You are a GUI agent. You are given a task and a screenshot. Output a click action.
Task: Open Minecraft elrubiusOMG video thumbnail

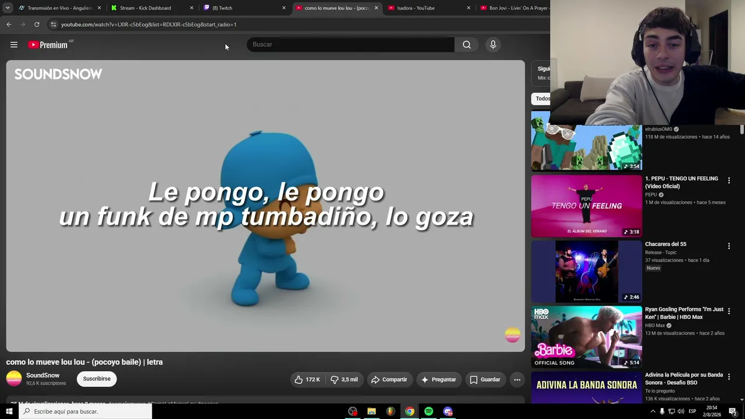tap(586, 140)
